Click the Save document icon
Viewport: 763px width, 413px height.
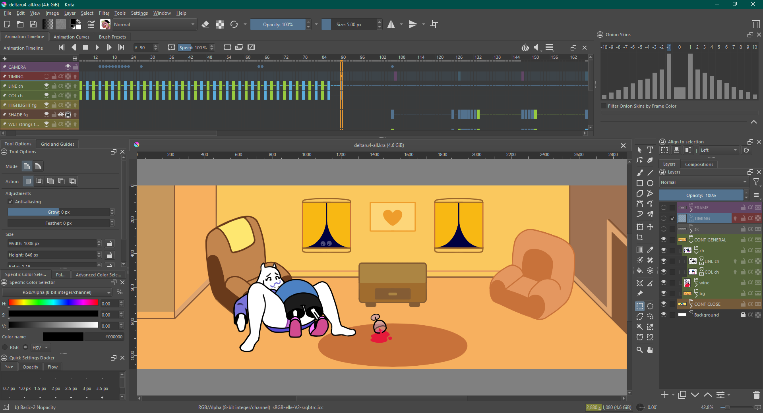pos(33,25)
